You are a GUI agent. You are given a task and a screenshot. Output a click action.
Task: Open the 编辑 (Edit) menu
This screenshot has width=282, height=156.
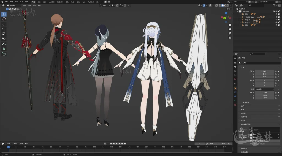point(11,2)
